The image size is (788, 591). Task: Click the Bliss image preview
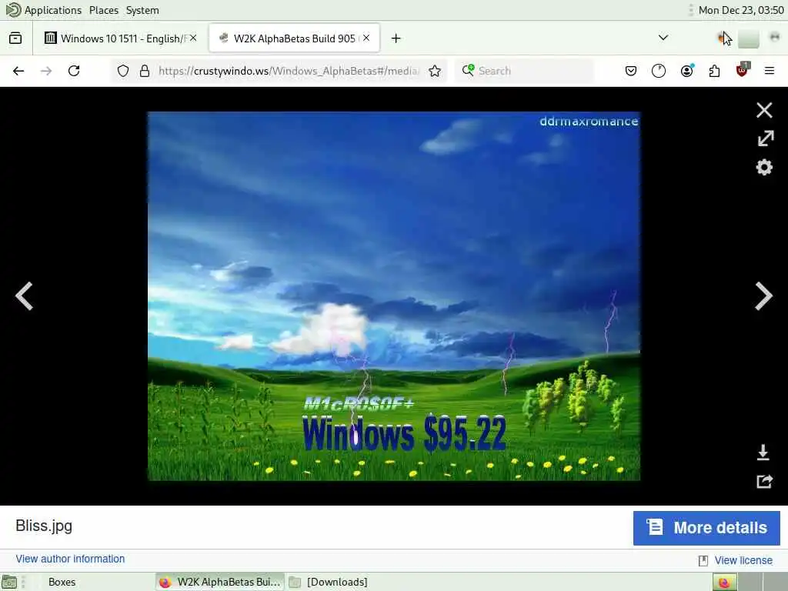click(x=393, y=296)
